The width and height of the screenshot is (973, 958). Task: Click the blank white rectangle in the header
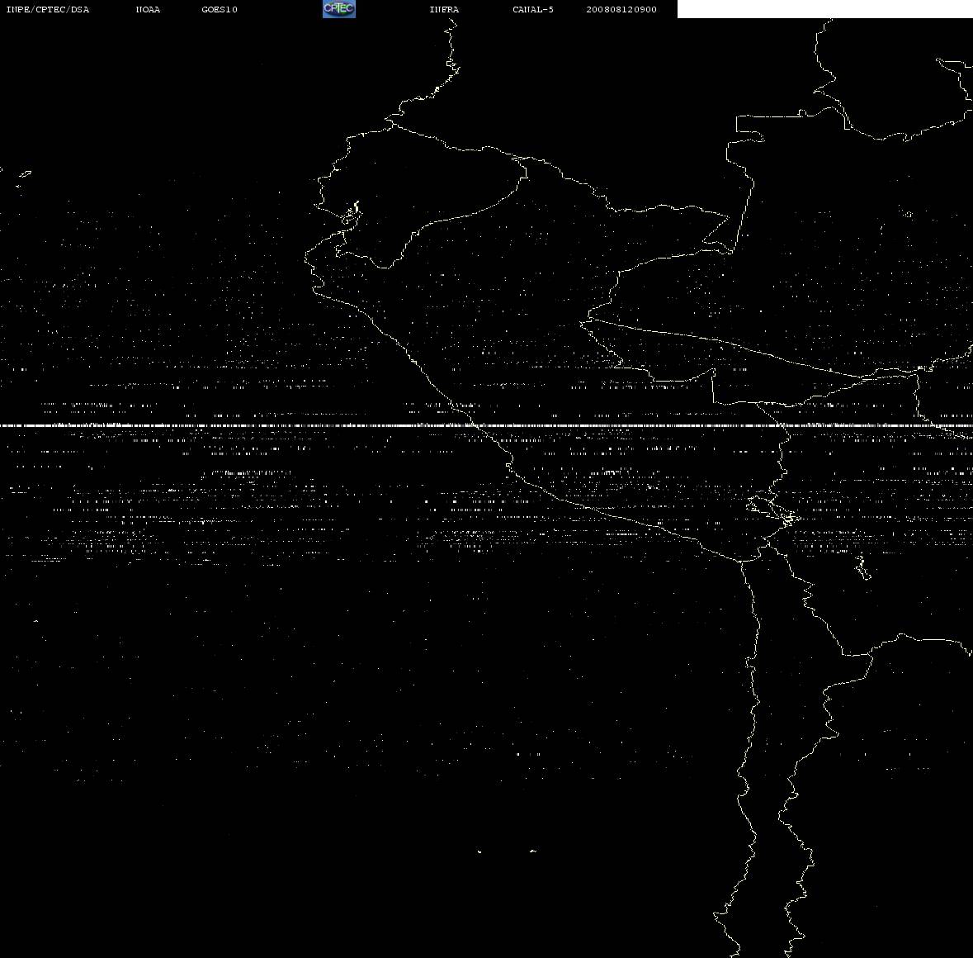point(824,9)
